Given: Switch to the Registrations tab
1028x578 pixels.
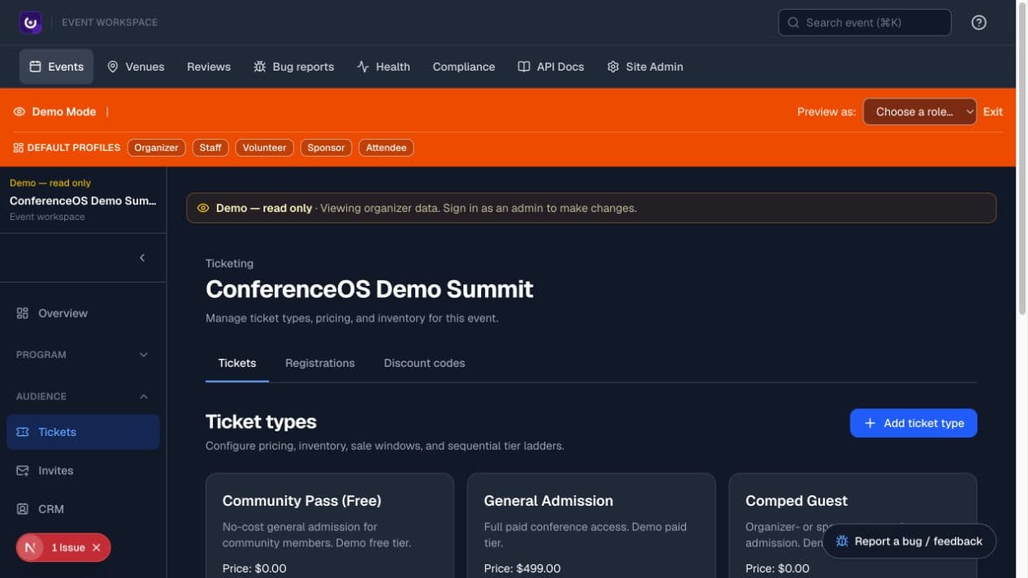Looking at the screenshot, I should [x=320, y=363].
